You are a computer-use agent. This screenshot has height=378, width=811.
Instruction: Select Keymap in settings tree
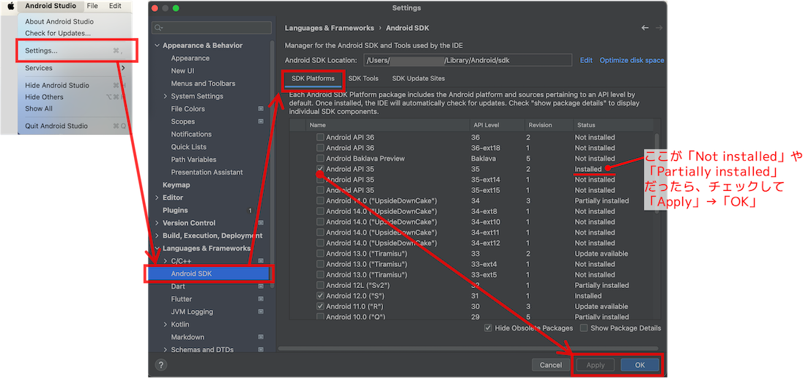coord(177,185)
